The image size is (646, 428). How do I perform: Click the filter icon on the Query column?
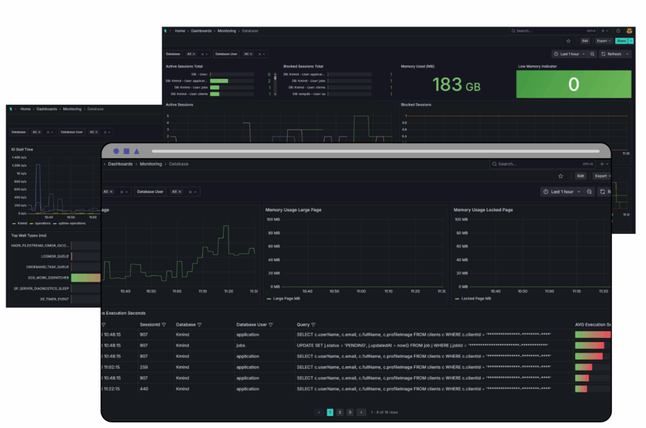[313, 325]
